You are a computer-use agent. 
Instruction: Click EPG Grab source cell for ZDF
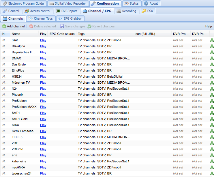point(62,143)
